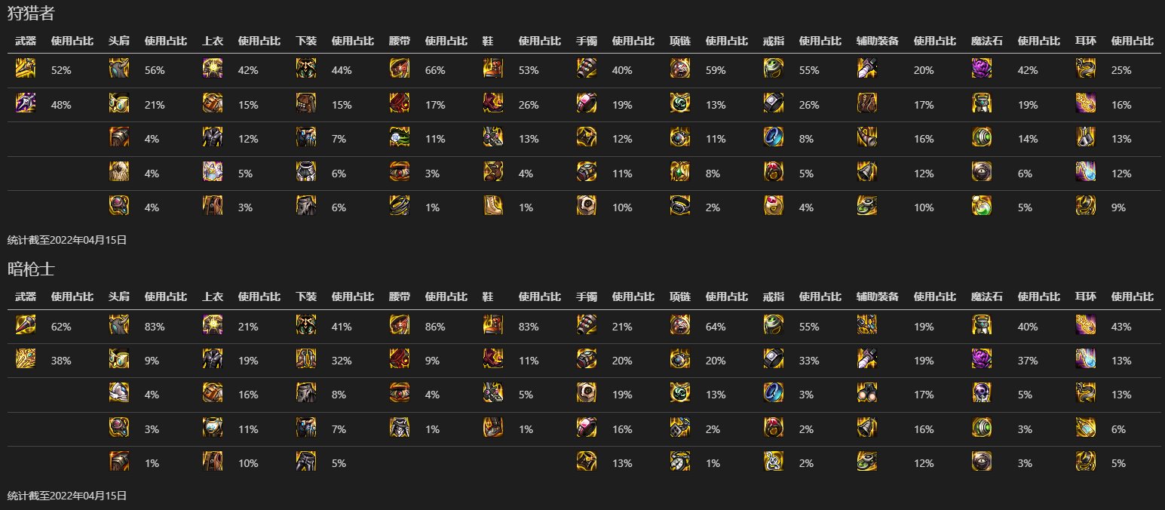Click 狩猎者 green potion 魔法石 icon at 5%

click(x=982, y=205)
